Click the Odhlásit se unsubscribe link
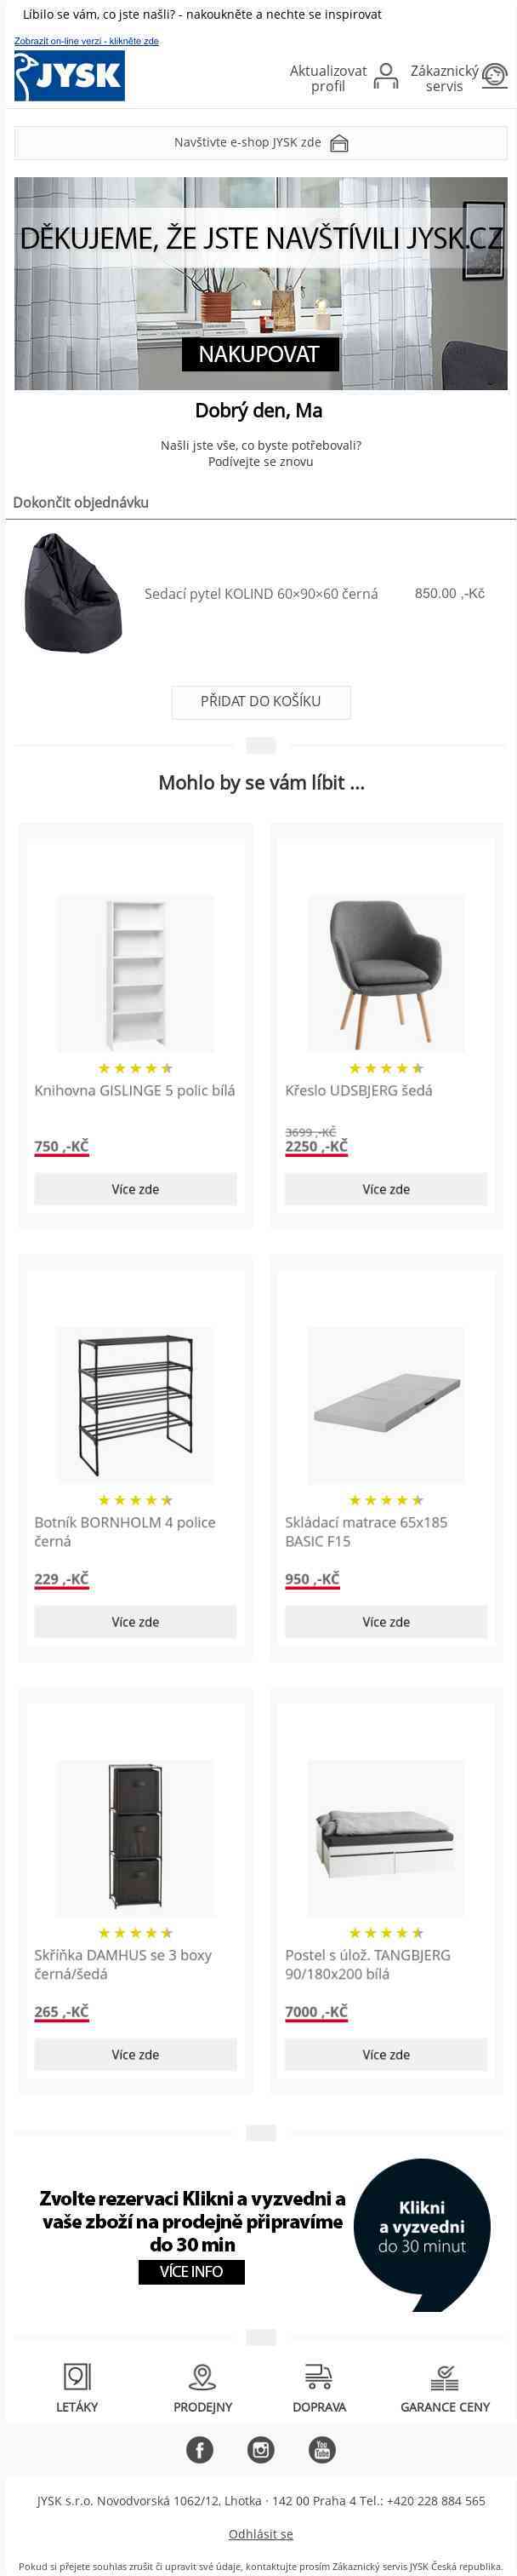The height and width of the screenshot is (2576, 517). point(260,2533)
